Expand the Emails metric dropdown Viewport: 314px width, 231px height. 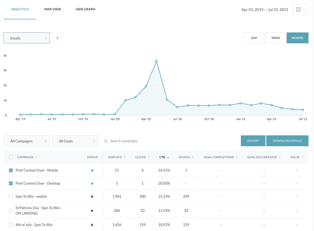click(x=27, y=38)
